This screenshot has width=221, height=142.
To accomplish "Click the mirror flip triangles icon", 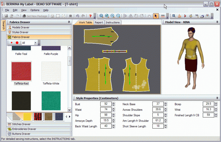I will [131, 16].
